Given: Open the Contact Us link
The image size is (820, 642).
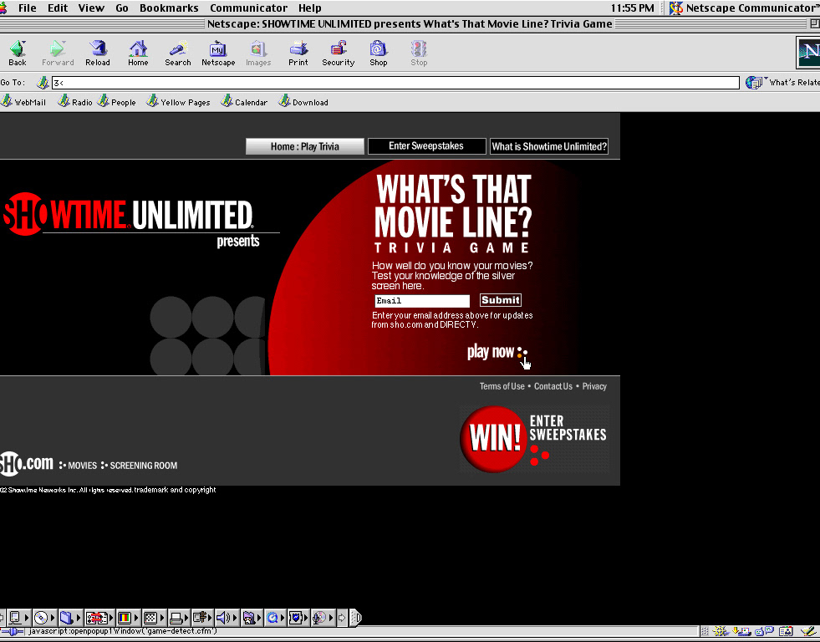Looking at the screenshot, I should [553, 386].
